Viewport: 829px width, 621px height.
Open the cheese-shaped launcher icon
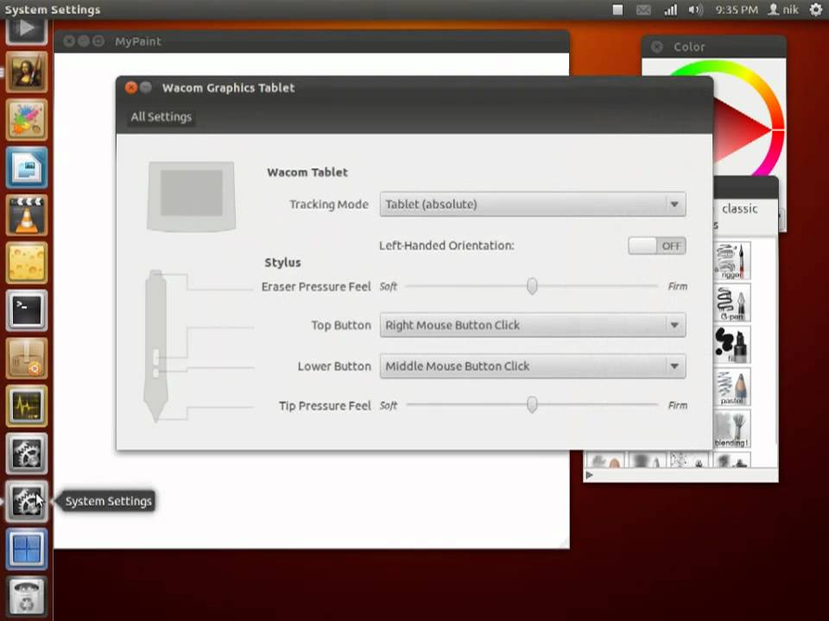(x=27, y=262)
